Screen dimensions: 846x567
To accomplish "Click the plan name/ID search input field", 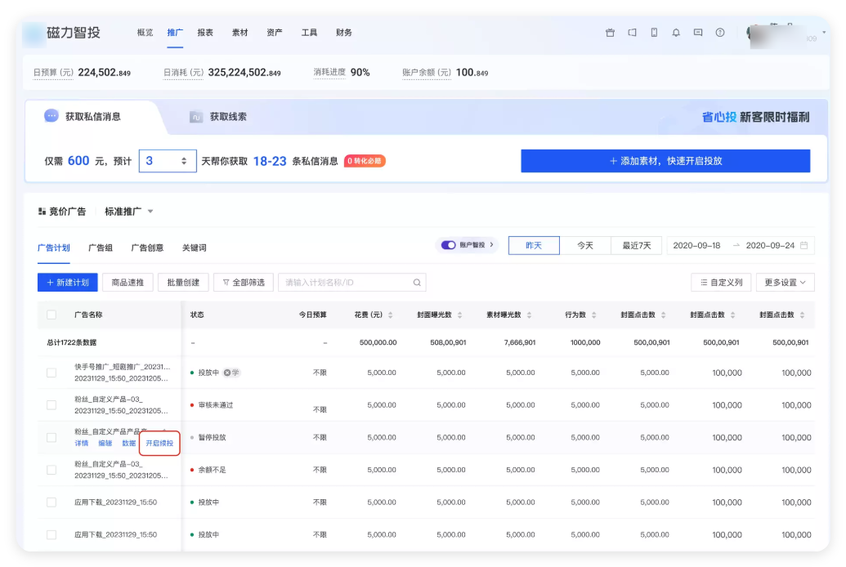I will [343, 283].
